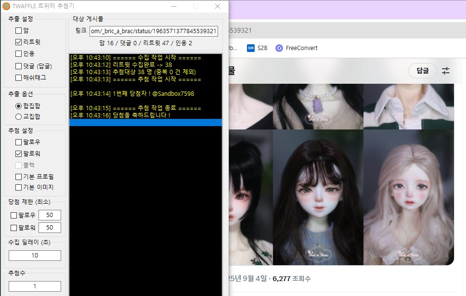Screen dimensions: 466x296
Task: Open the blonde wavy-haired doll photo
Action: (409, 197)
